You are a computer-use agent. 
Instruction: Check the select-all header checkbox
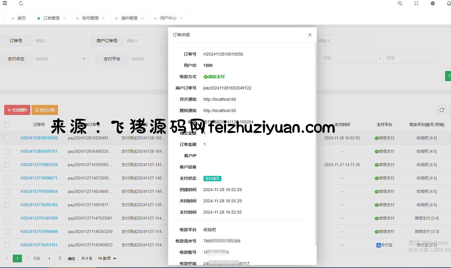click(7, 125)
